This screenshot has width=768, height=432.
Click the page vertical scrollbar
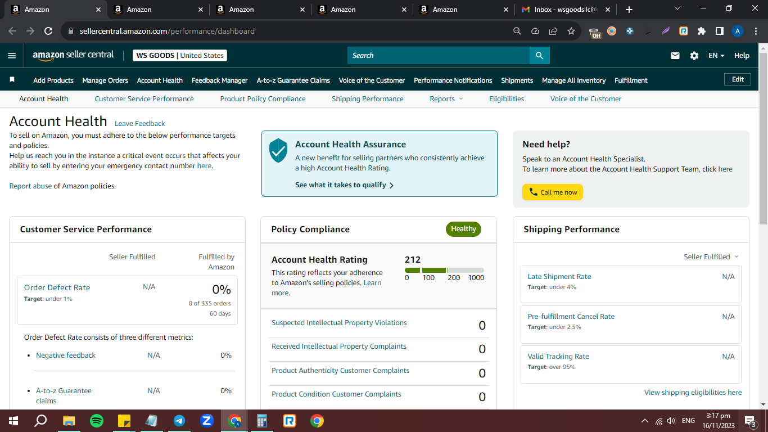(x=763, y=139)
